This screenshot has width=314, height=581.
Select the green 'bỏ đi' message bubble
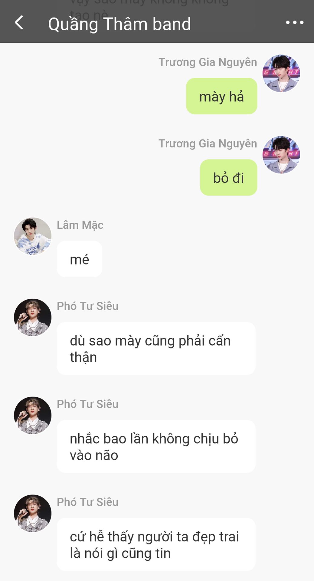tap(229, 178)
